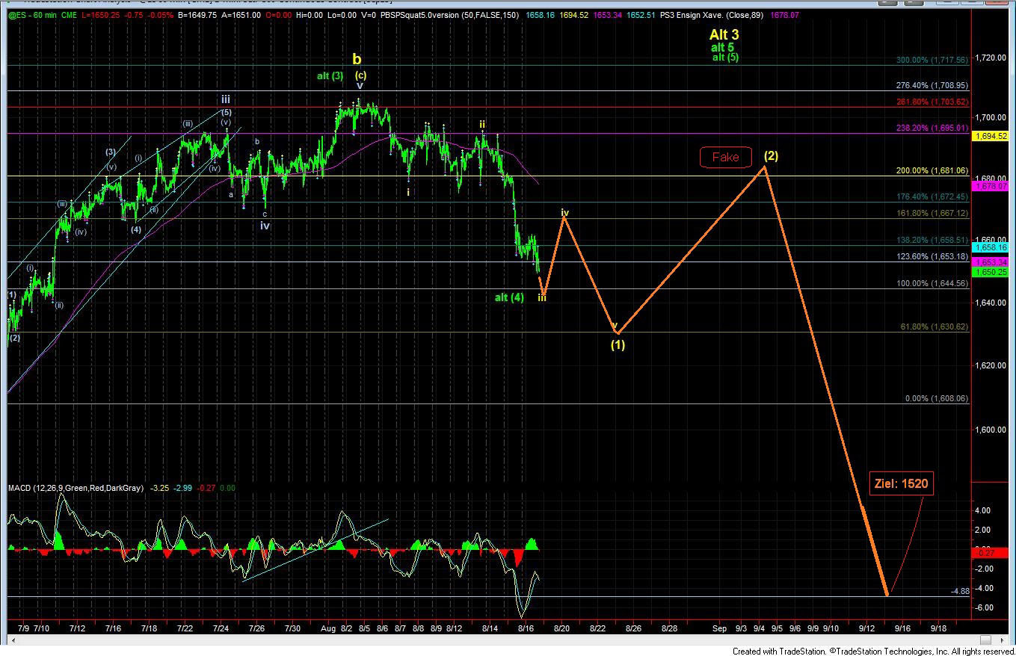Click the green 'alt (3)' wave label
The image size is (1016, 656).
click(330, 75)
